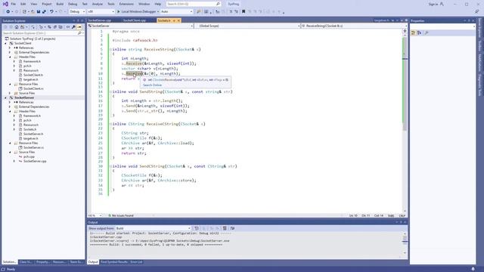Open the Extensions menu
This screenshot has width=484, height=272.
(x=126, y=4)
